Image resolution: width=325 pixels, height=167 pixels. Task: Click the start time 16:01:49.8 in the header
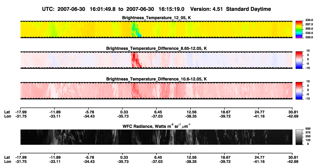tap(103, 9)
